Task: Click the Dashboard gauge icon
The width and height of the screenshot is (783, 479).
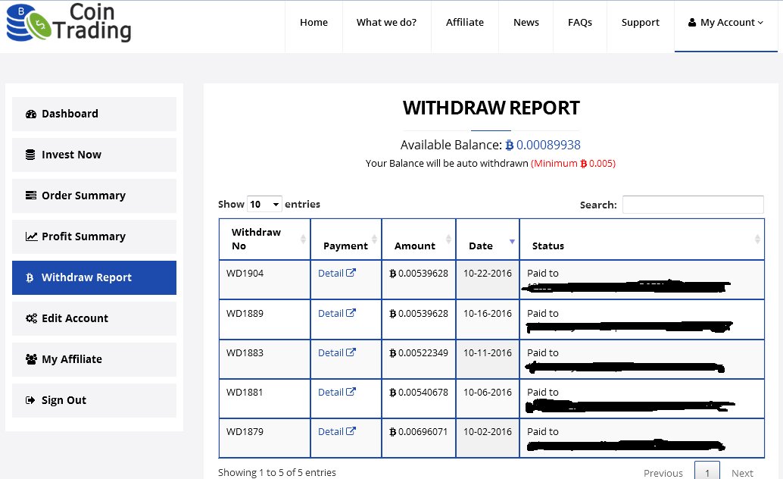Action: tap(31, 114)
